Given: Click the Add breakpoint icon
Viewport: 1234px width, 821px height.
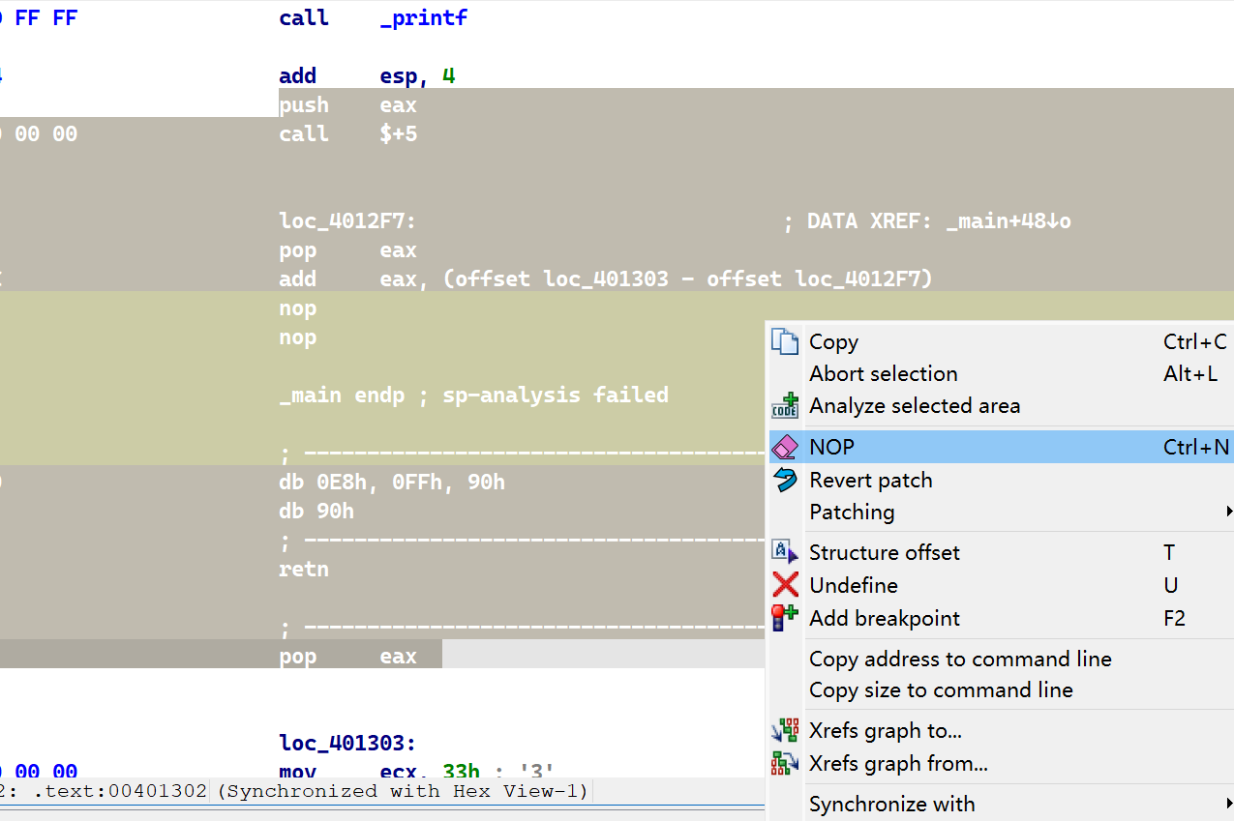Looking at the screenshot, I should click(784, 619).
